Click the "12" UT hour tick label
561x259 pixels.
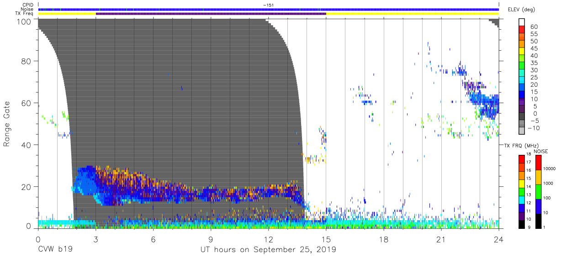(x=268, y=239)
